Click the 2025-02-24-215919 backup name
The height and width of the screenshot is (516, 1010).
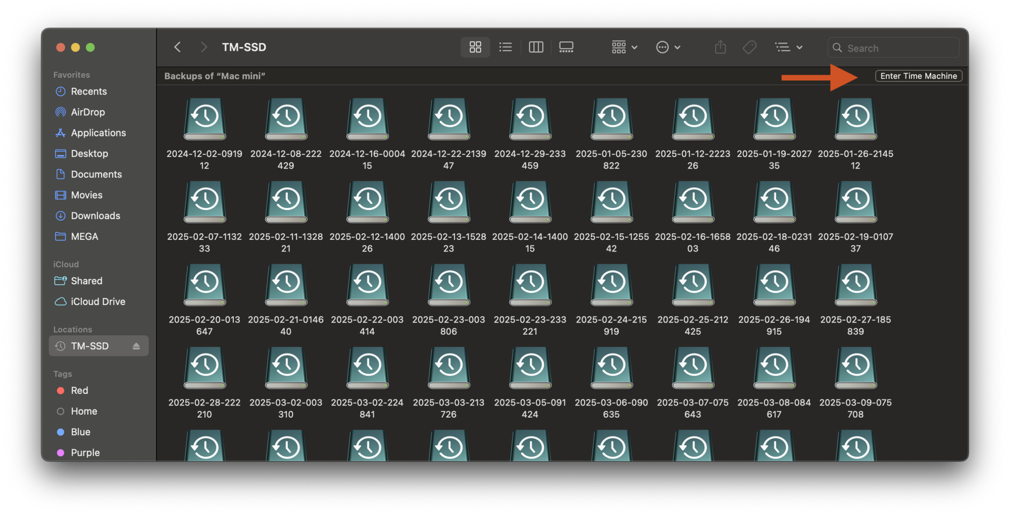pos(612,326)
